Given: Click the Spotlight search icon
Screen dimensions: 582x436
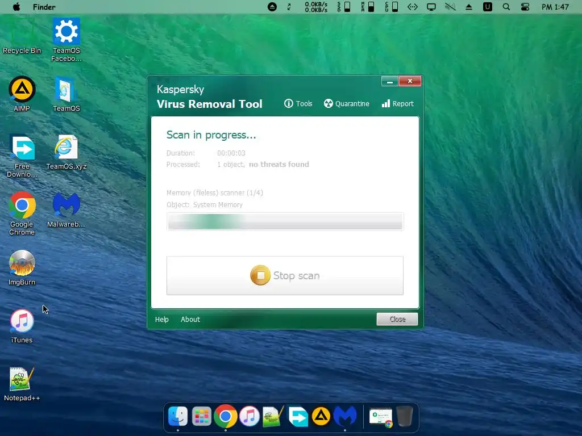Looking at the screenshot, I should pos(506,7).
